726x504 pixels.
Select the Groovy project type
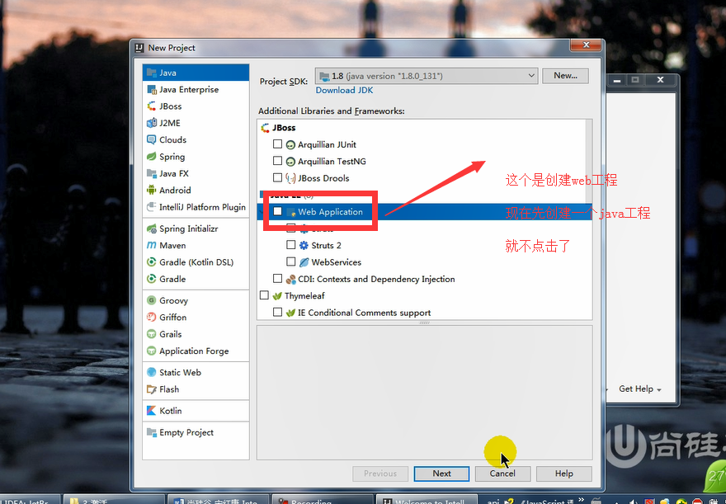tap(196, 300)
